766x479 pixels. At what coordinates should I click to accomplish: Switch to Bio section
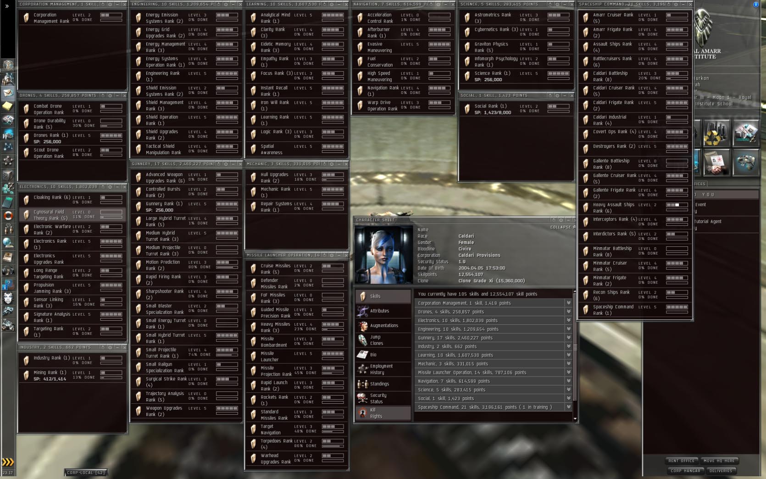click(383, 355)
